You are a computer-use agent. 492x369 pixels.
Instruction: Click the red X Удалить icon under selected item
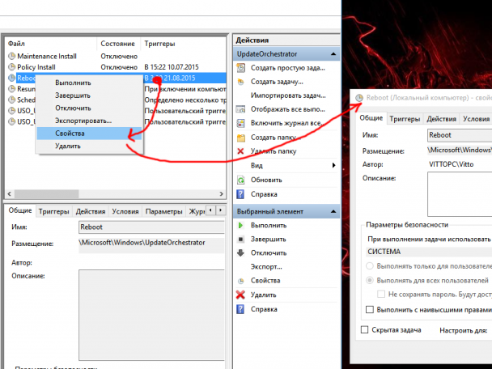click(240, 295)
